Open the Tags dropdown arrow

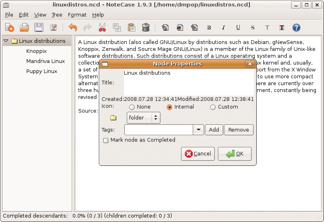[198, 130]
